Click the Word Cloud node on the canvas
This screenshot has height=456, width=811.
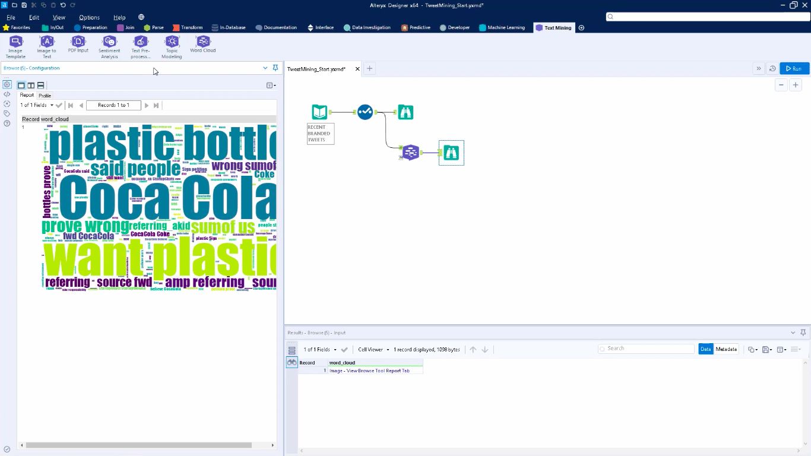(411, 152)
